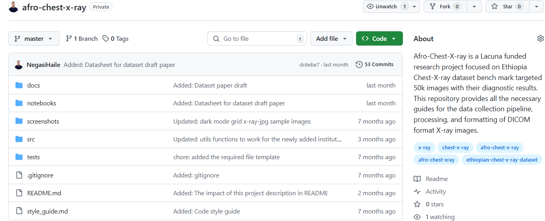Click the README.md file icon
The width and height of the screenshot is (545, 221).
click(19, 193)
